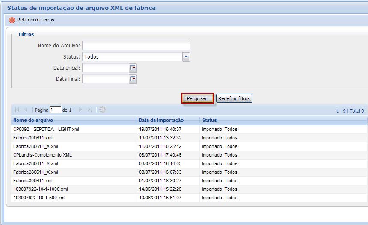Viewport: 368px width, 225px height.
Task: Click the Data Final input field
Action: click(x=105, y=79)
